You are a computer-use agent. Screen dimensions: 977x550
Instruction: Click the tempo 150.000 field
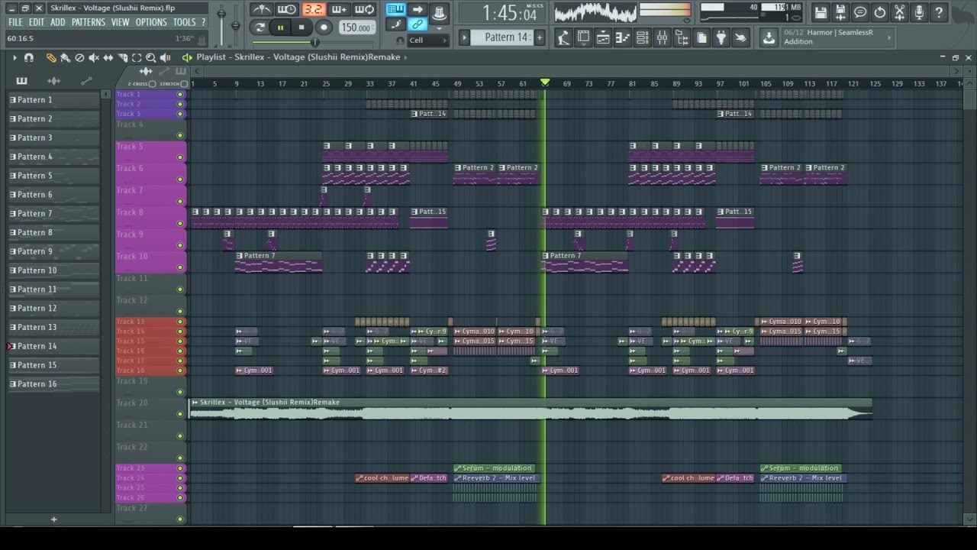pos(356,27)
